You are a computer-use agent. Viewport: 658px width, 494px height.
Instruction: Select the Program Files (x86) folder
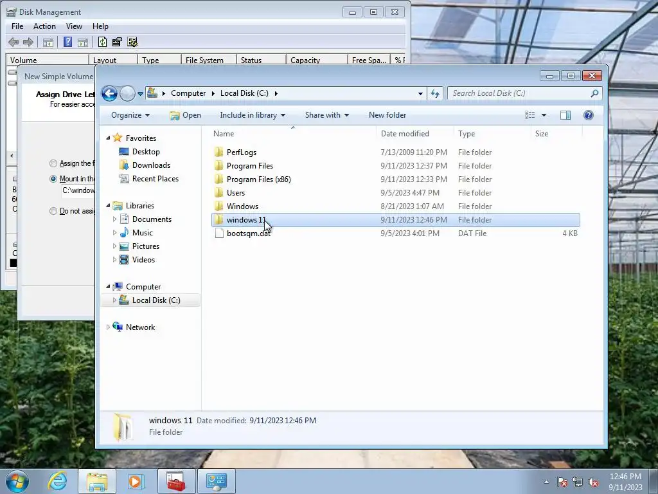258,179
